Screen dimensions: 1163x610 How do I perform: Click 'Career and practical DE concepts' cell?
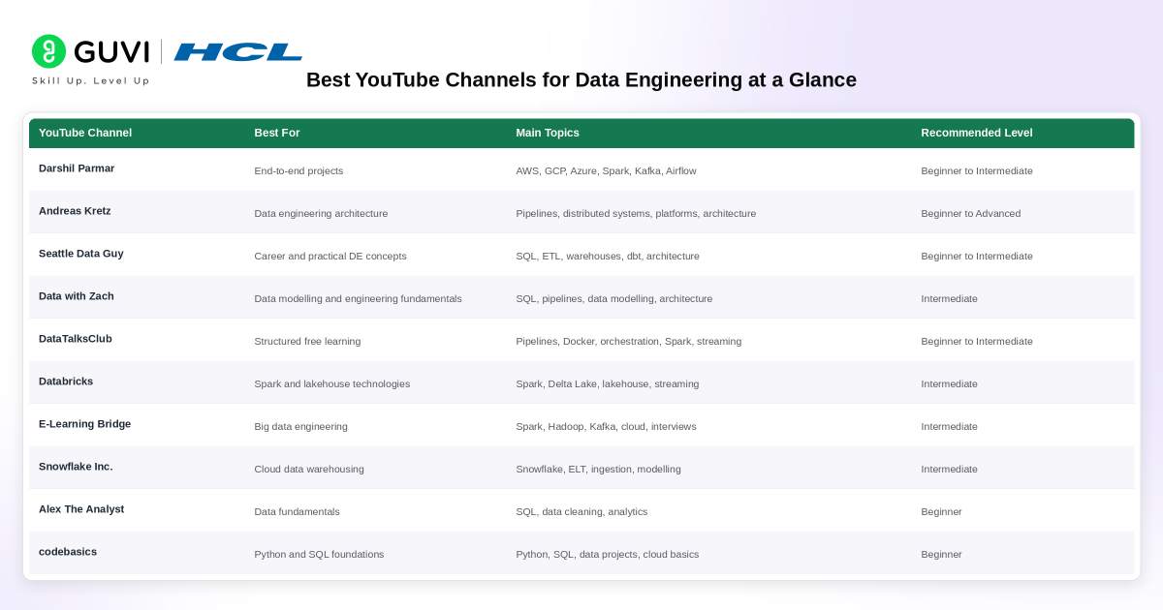[x=330, y=257]
